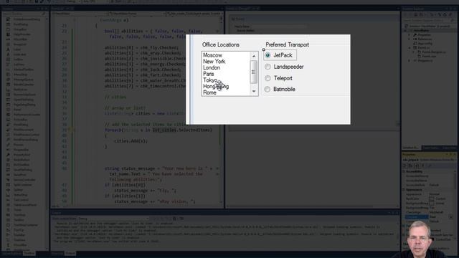The image size is (459, 258).
Task: Expand the Properties node in Solution Explorer
Action: [x=410, y=35]
